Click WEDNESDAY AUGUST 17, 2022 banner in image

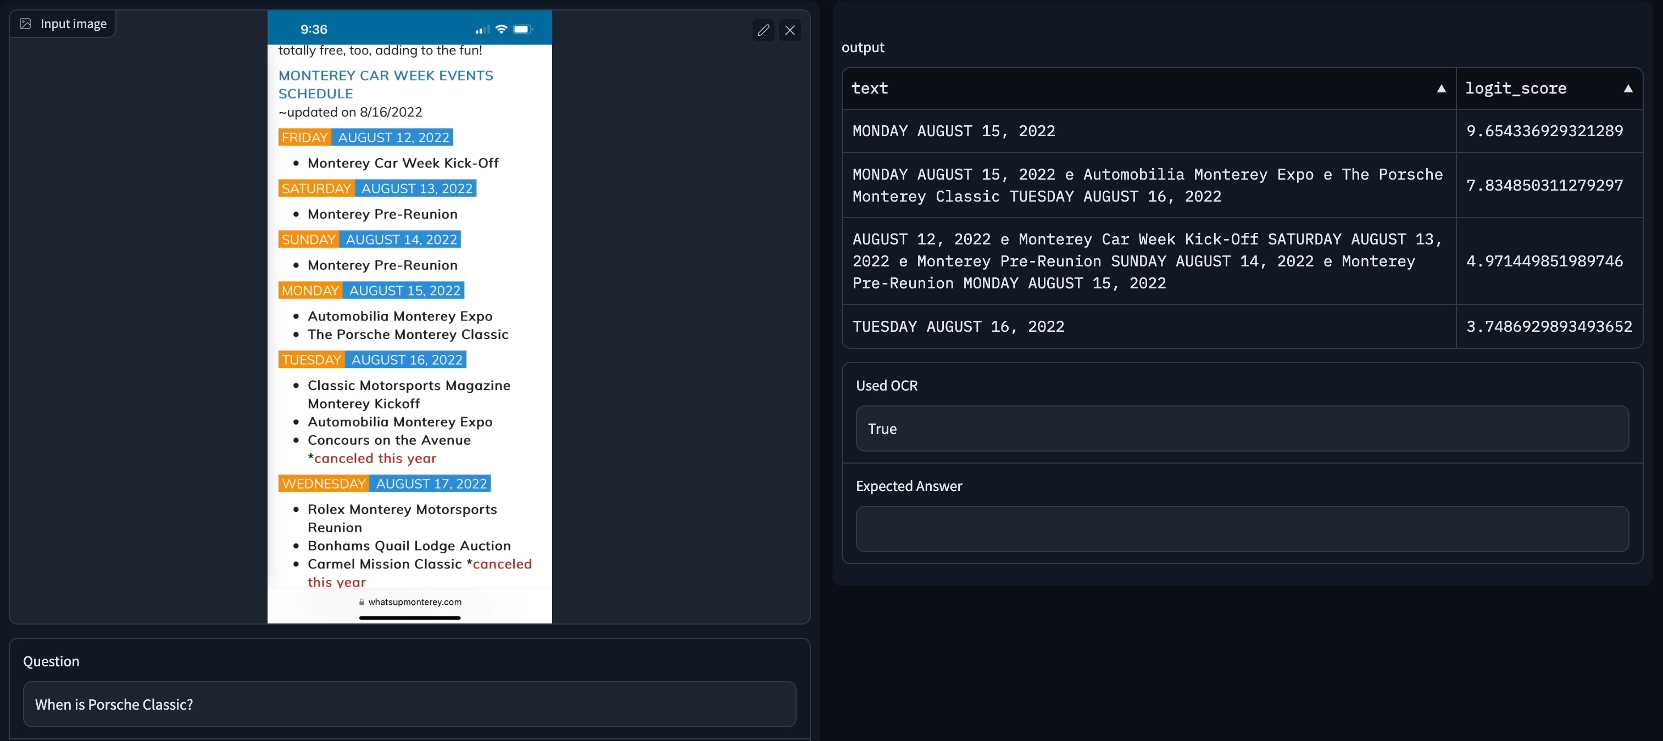[x=384, y=483]
